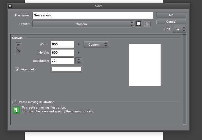Click the white paper color swatch
The width and height of the screenshot is (202, 140).
point(66,69)
